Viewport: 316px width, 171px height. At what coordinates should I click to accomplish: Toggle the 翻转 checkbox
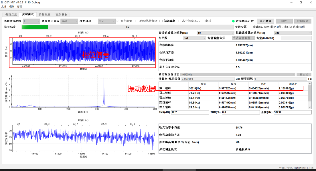point(203,21)
